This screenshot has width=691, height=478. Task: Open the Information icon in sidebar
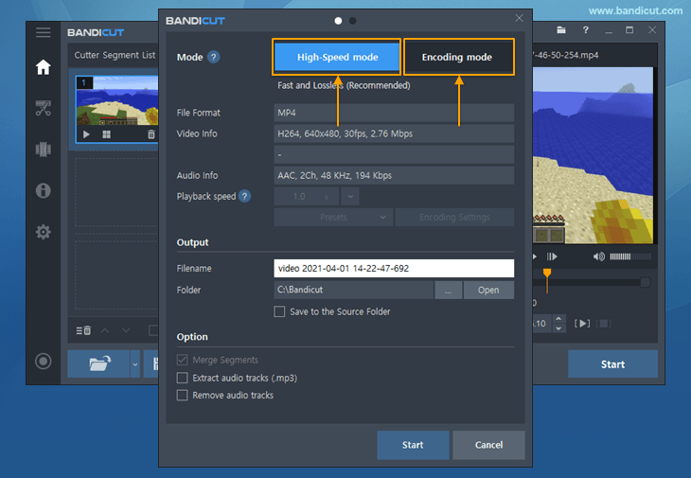44,191
